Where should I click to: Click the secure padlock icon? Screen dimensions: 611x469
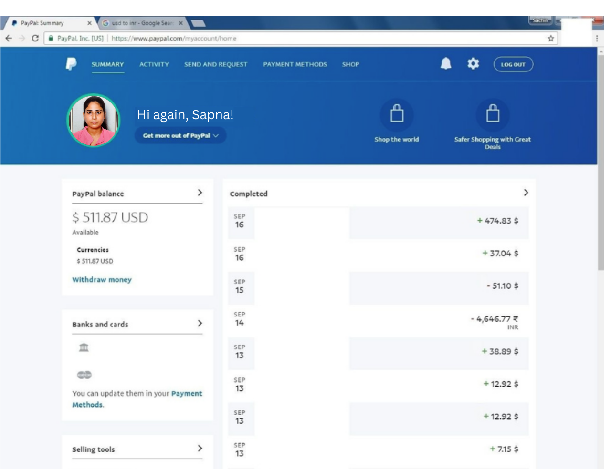pyautogui.click(x=51, y=38)
